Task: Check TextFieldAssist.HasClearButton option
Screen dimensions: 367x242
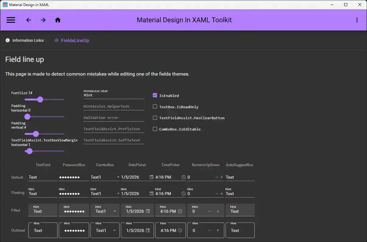Action: point(155,118)
